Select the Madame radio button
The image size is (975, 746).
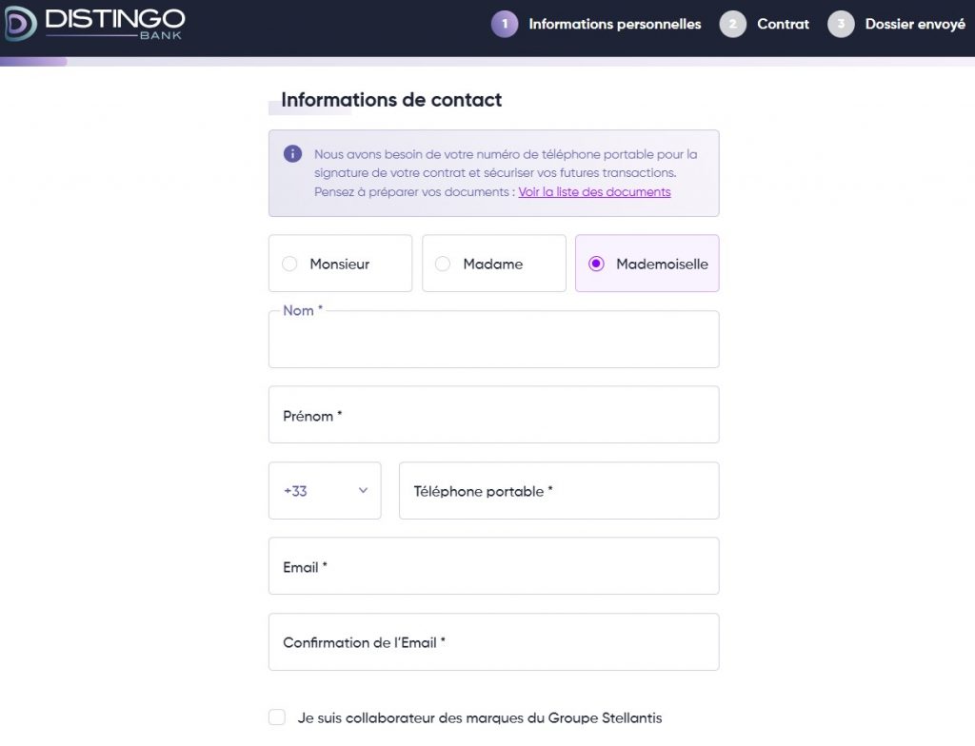pos(443,265)
